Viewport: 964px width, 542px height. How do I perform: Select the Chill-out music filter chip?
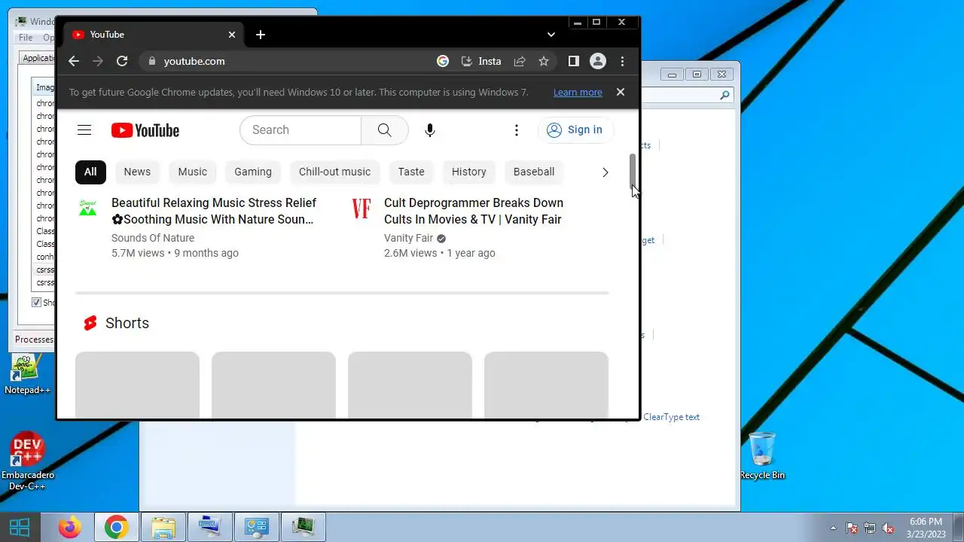335,172
